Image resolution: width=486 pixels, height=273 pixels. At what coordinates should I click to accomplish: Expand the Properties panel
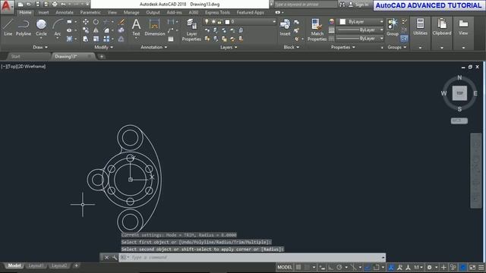pos(343,47)
